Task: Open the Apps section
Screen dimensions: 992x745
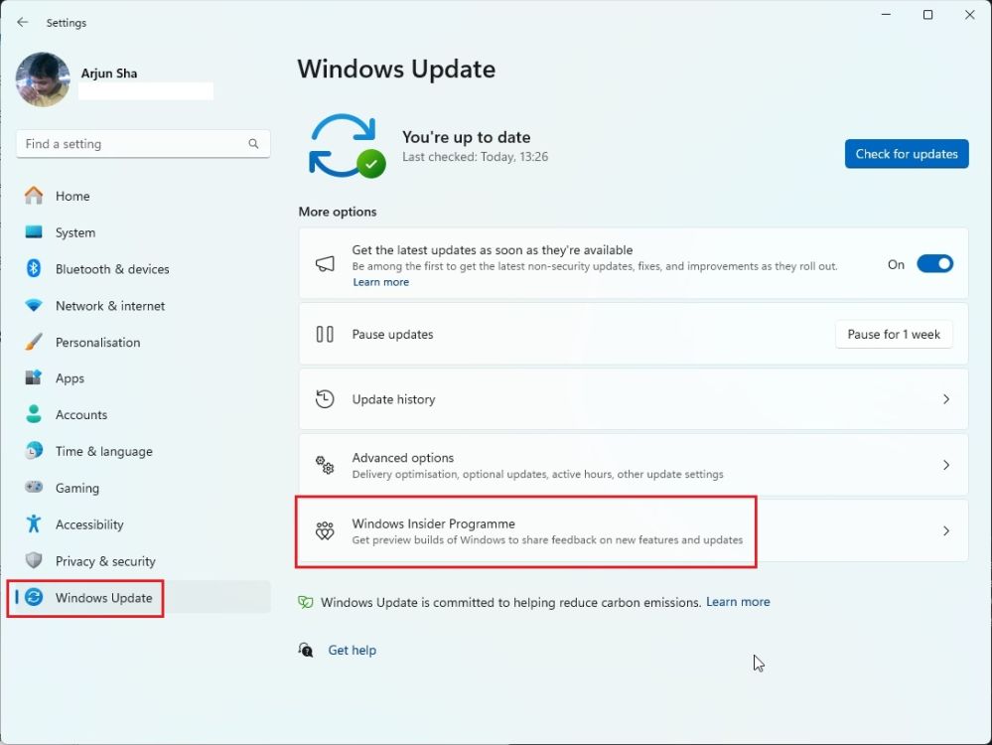Action: (143, 378)
